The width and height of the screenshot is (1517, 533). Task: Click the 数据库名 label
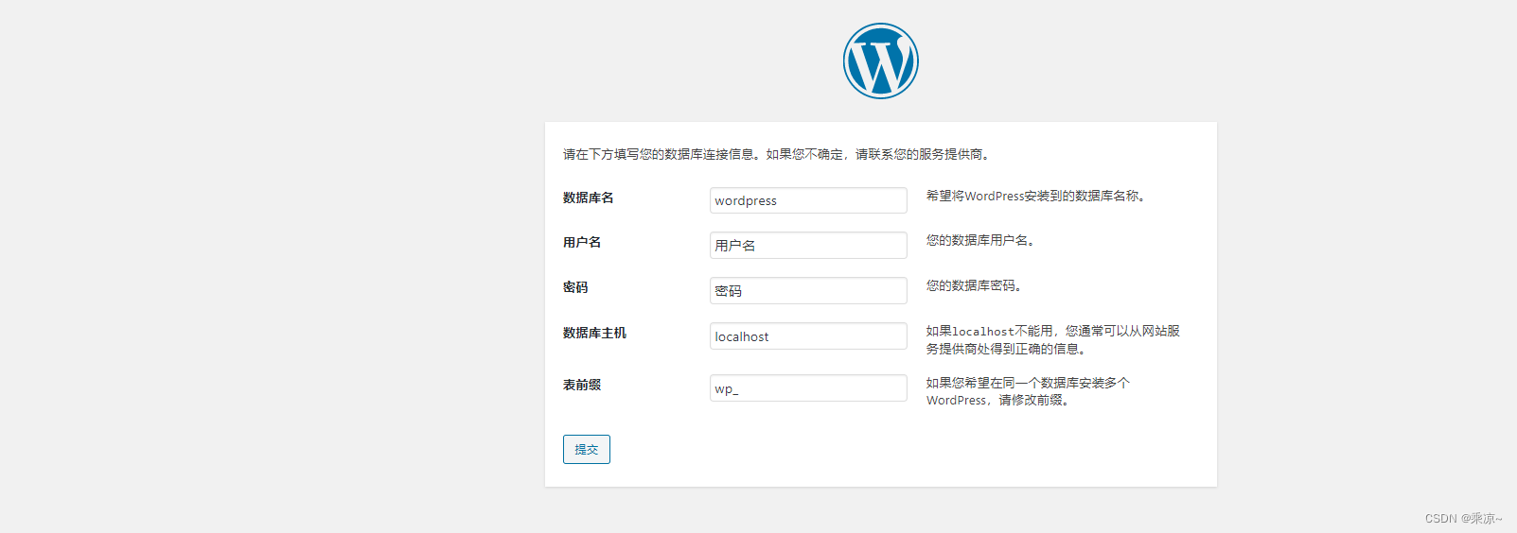589,198
